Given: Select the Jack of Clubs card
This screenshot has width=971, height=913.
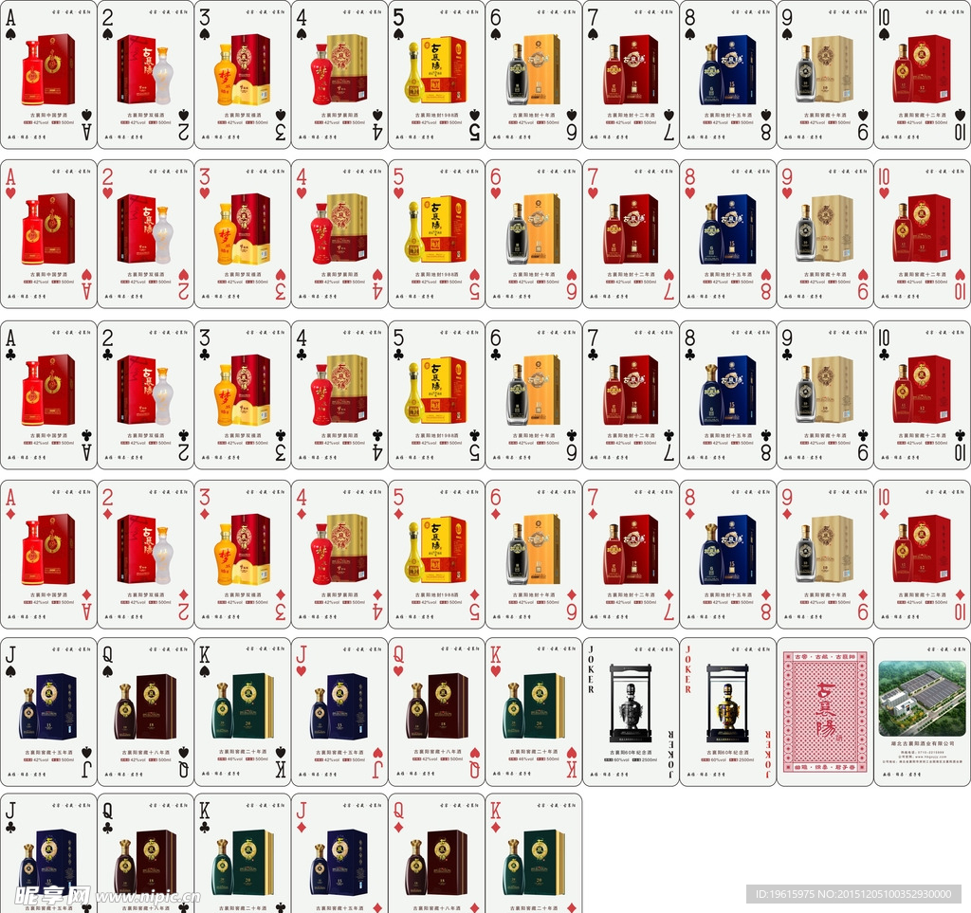Looking at the screenshot, I should [49, 853].
